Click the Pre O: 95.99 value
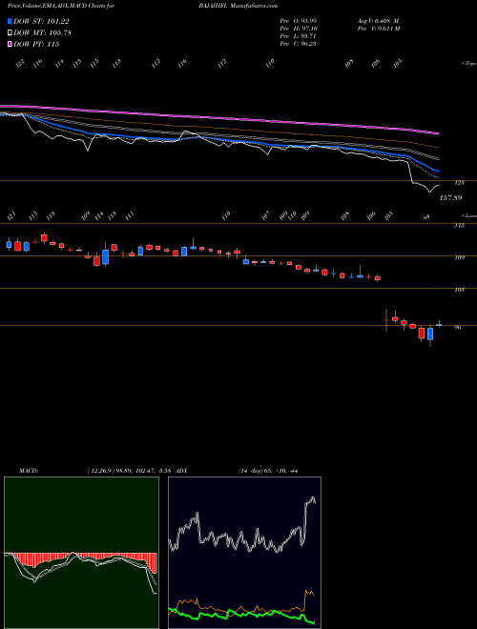This screenshot has width=477, height=629. (x=299, y=21)
